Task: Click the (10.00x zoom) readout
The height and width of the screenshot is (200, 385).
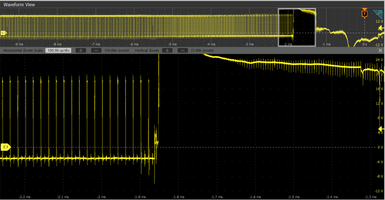Action: pyautogui.click(x=117, y=50)
